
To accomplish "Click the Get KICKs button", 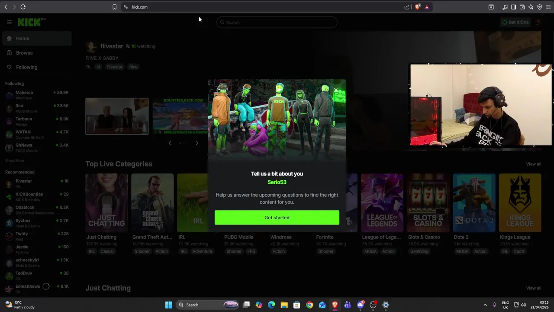I will point(515,22).
